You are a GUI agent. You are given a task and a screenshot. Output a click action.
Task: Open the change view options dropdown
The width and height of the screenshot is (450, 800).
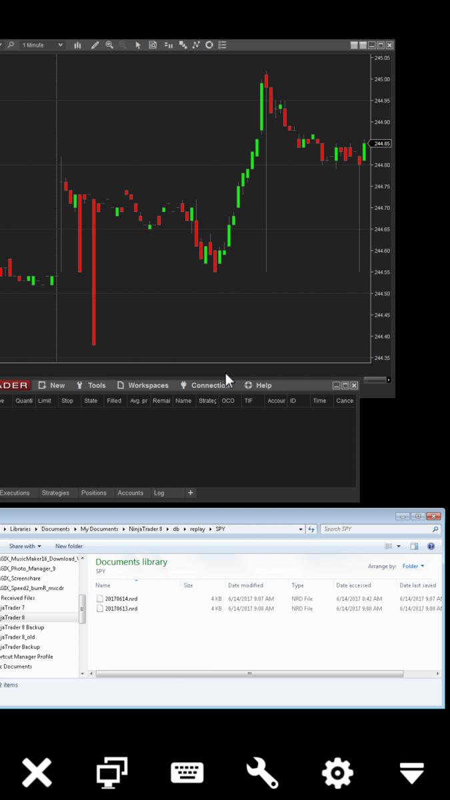[x=399, y=547]
